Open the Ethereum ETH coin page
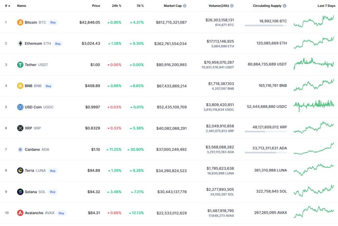The width and height of the screenshot is (338, 226). click(38, 43)
